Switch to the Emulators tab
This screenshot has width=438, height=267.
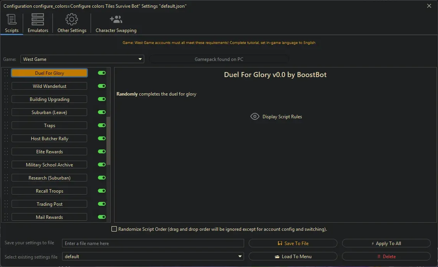[37, 23]
